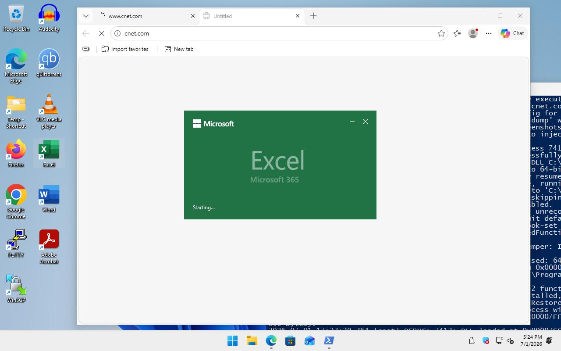The image size is (561, 351).
Task: View site information icon in address bar
Action: (x=117, y=33)
